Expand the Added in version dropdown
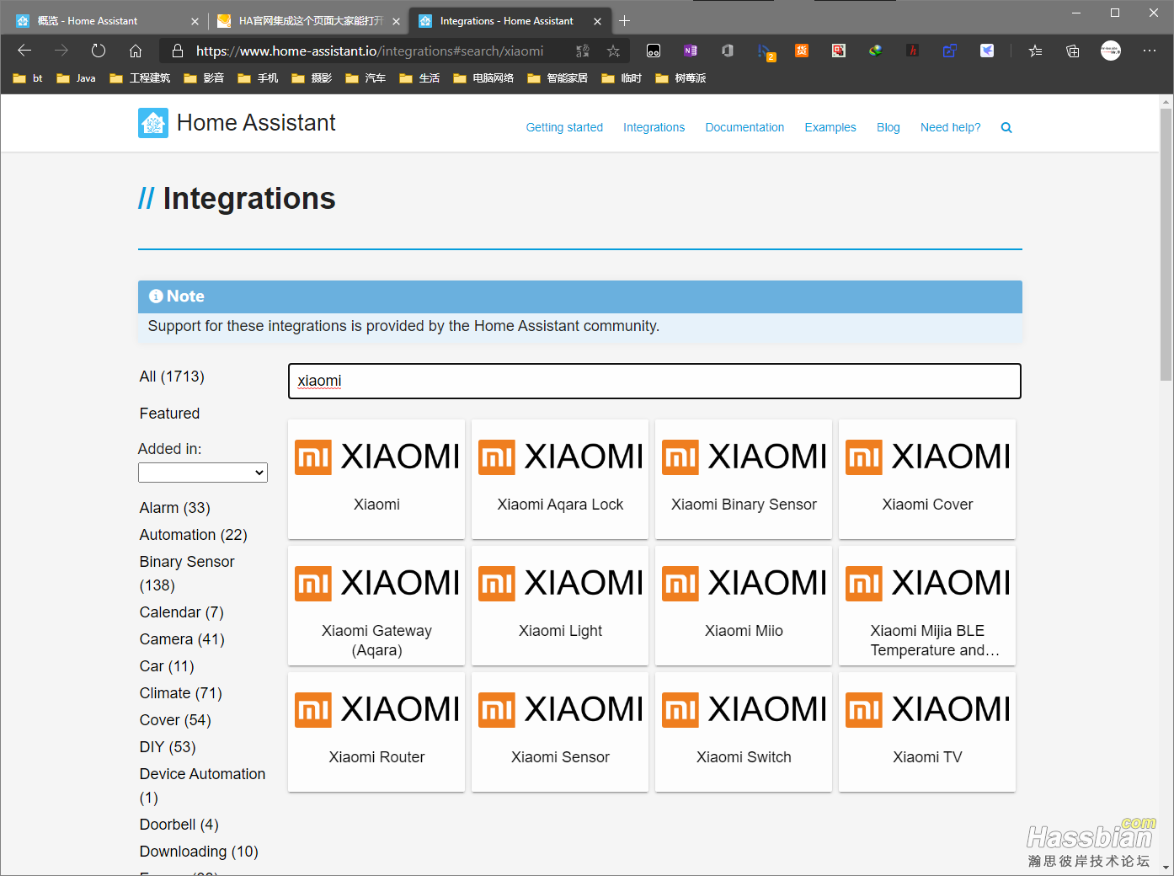This screenshot has width=1174, height=876. pyautogui.click(x=203, y=473)
